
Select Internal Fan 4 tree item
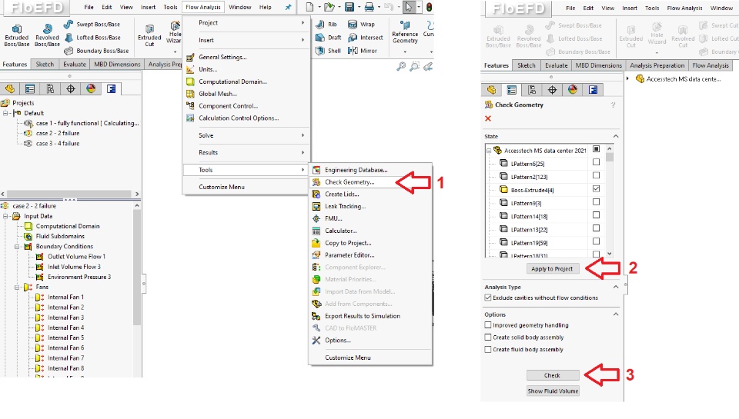(65, 328)
